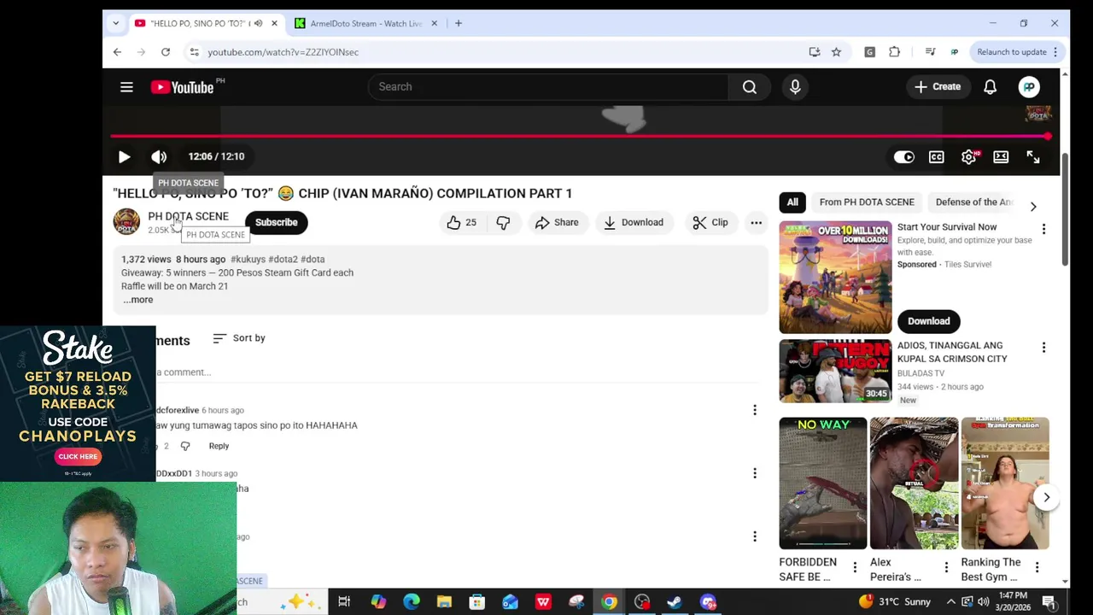Toggle closed captions with the CC button
Viewport: 1093px width, 615px height.
coord(937,157)
